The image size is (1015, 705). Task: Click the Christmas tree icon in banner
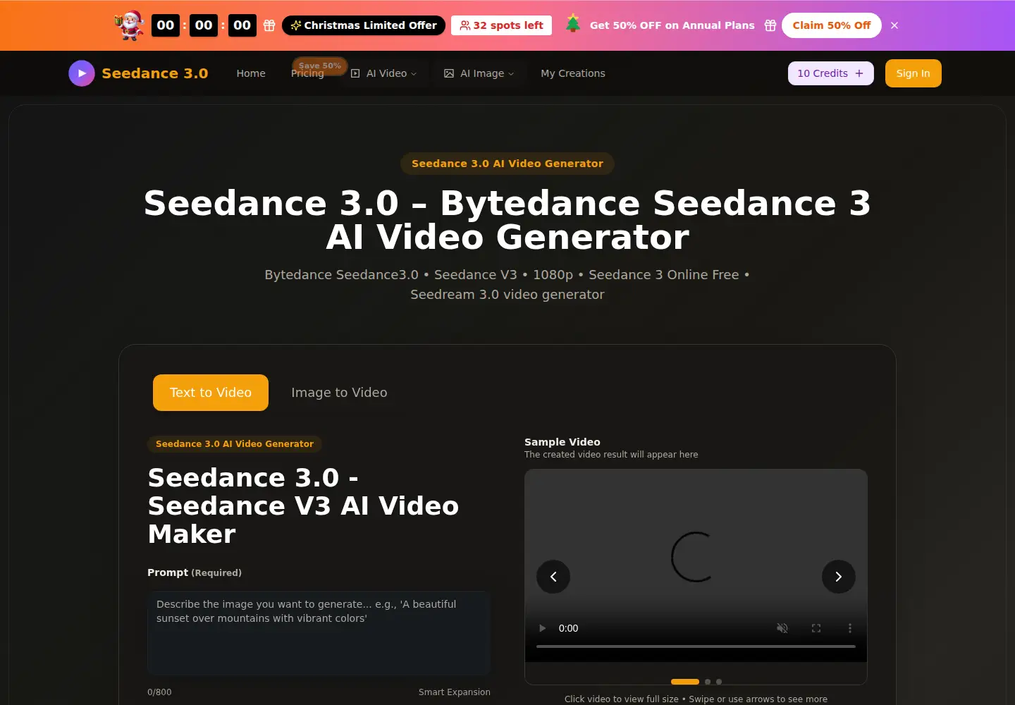click(573, 24)
